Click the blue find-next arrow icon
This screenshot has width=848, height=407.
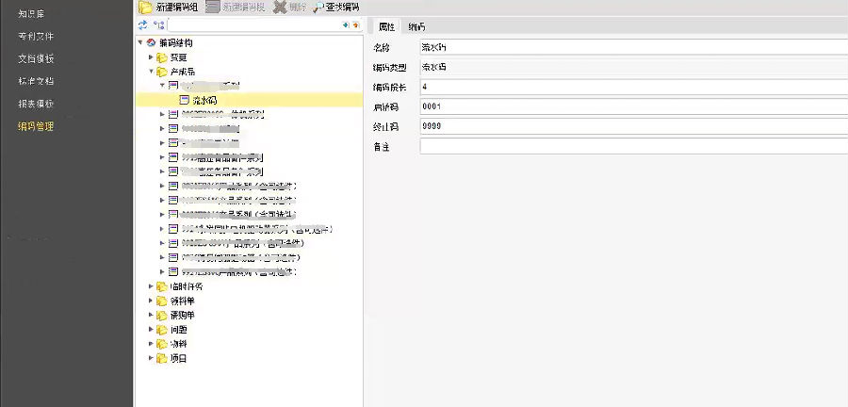[x=346, y=24]
